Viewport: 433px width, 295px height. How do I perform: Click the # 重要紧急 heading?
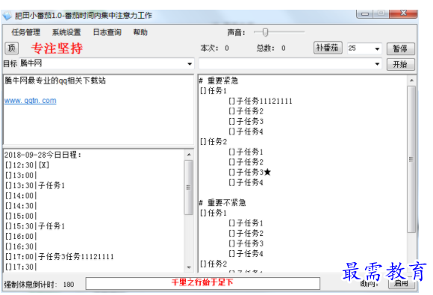(x=219, y=81)
